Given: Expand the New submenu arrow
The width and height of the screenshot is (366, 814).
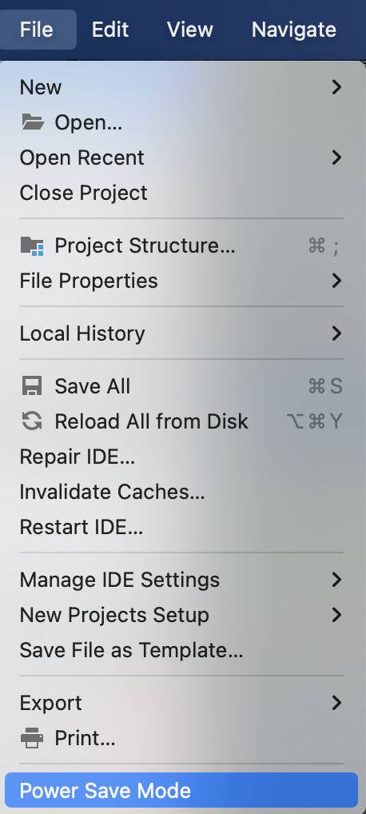Looking at the screenshot, I should [x=336, y=87].
